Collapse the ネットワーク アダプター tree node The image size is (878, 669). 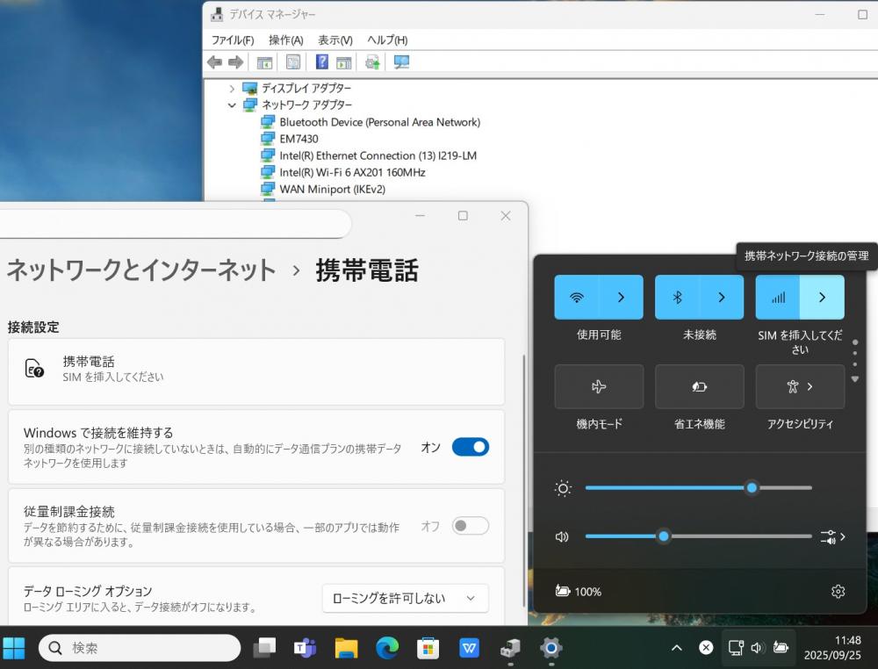tap(232, 105)
